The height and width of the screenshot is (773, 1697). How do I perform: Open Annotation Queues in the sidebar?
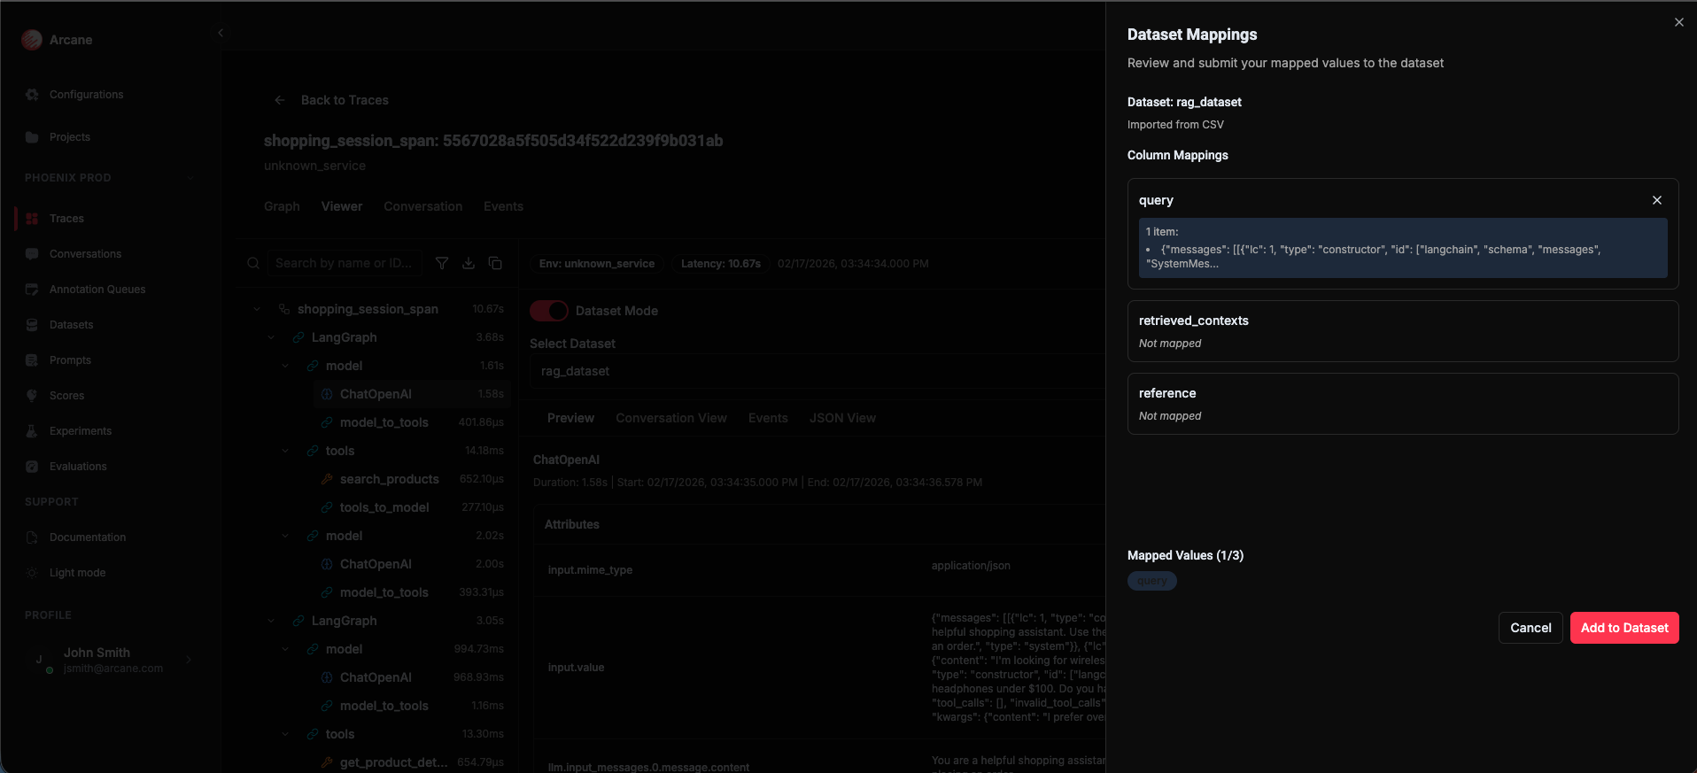(x=97, y=290)
